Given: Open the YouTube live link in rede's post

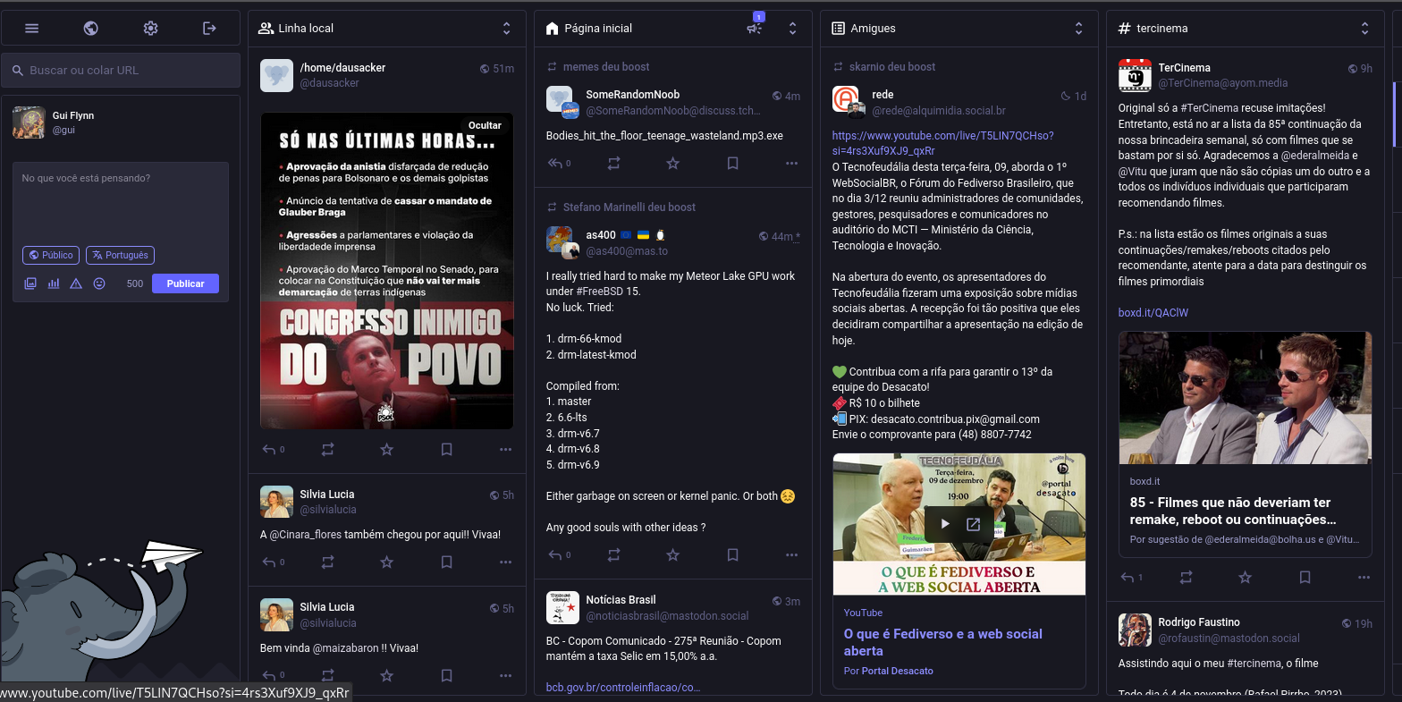Looking at the screenshot, I should (x=942, y=143).
